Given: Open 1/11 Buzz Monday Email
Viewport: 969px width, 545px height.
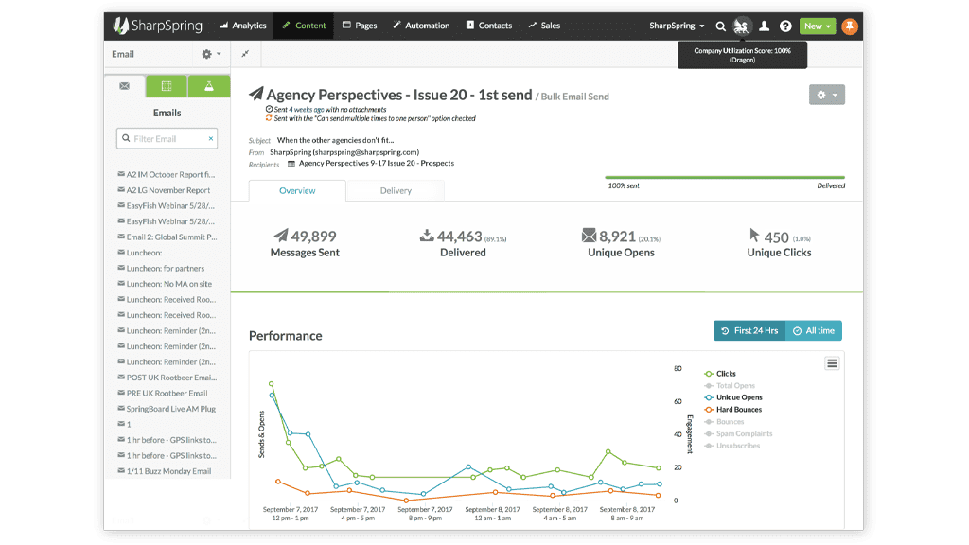Looking at the screenshot, I should (x=165, y=471).
